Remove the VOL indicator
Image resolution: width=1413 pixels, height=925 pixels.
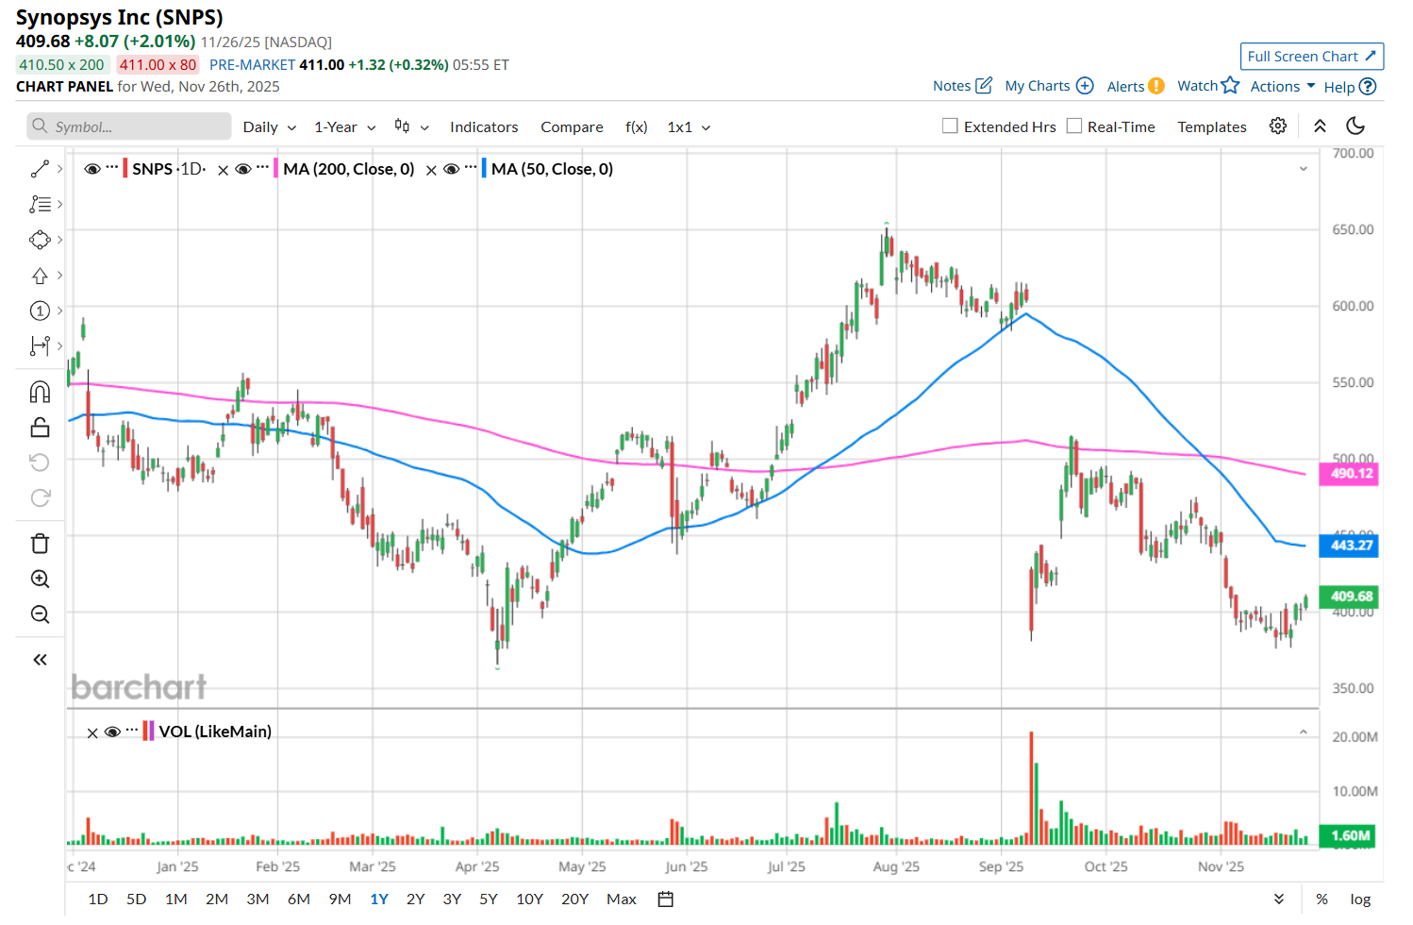92,732
